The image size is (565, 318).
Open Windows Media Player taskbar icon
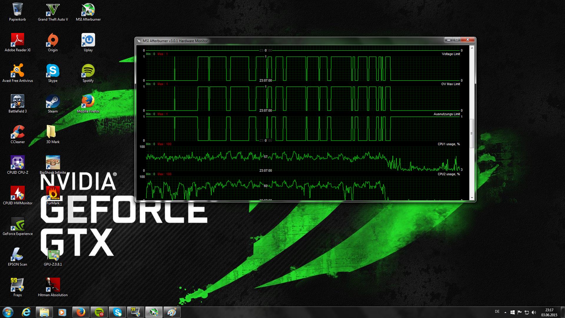click(62, 312)
